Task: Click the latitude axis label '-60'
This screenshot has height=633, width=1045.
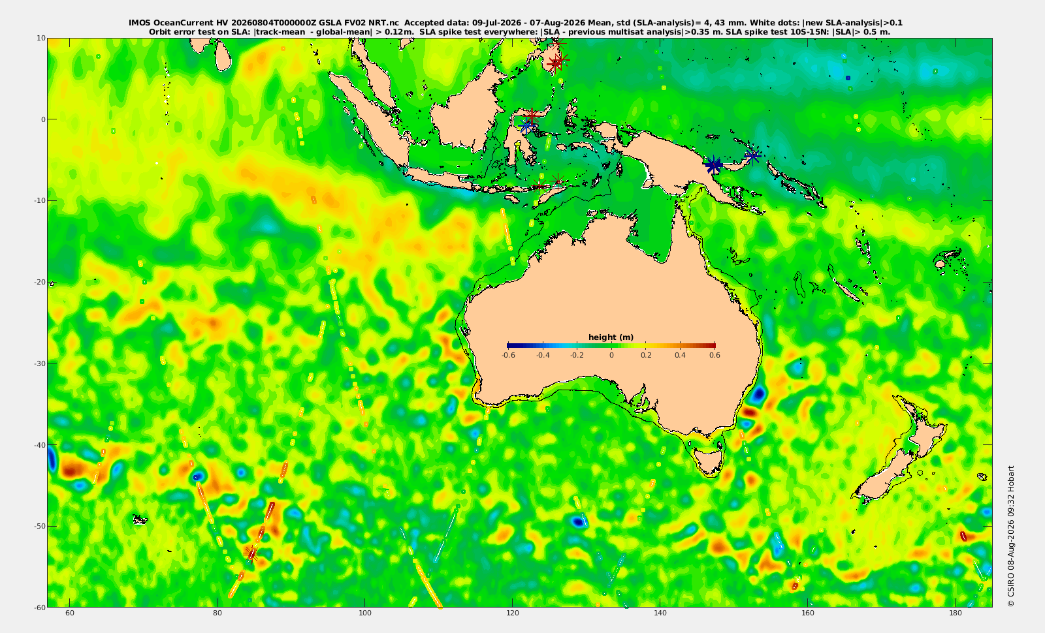Action: coord(39,607)
